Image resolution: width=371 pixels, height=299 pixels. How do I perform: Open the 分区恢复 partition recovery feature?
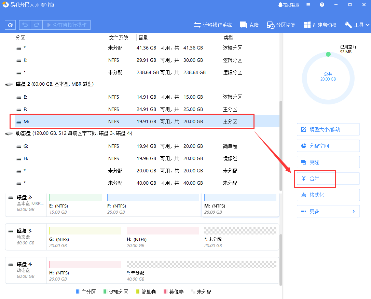pos(280,25)
